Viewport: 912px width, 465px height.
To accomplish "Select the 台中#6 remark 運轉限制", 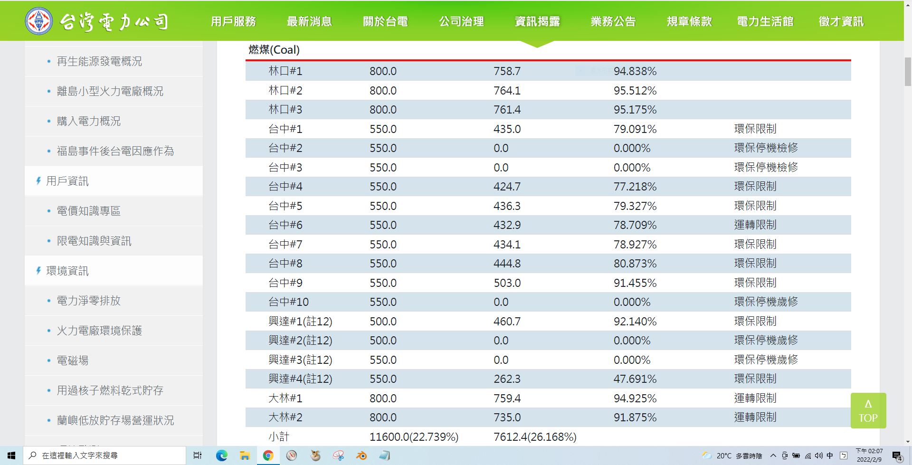I will pyautogui.click(x=755, y=225).
